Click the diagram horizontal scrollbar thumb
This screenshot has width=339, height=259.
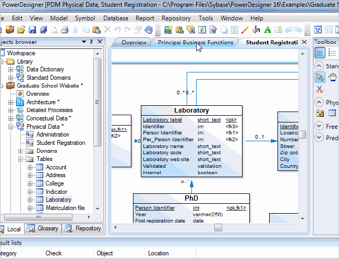(x=218, y=227)
